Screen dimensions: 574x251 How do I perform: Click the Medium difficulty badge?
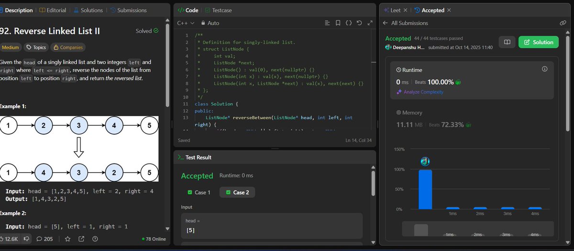click(x=11, y=47)
